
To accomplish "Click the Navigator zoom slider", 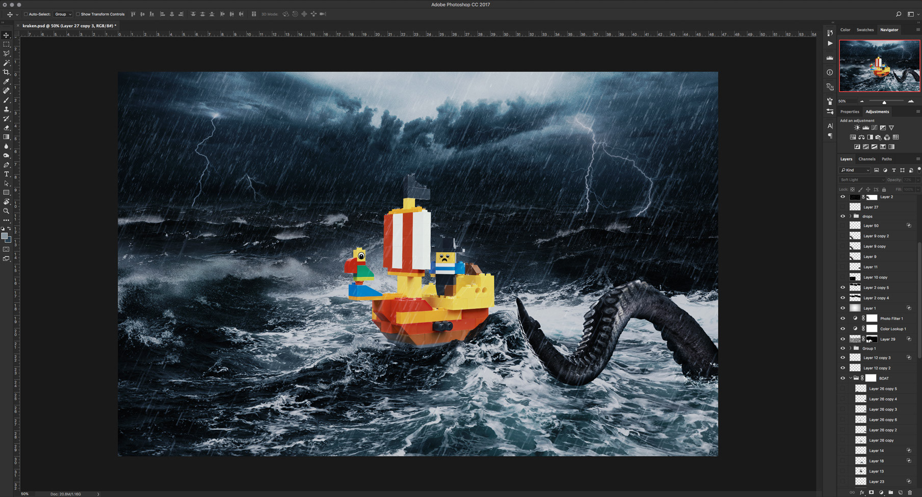I will pyautogui.click(x=884, y=102).
